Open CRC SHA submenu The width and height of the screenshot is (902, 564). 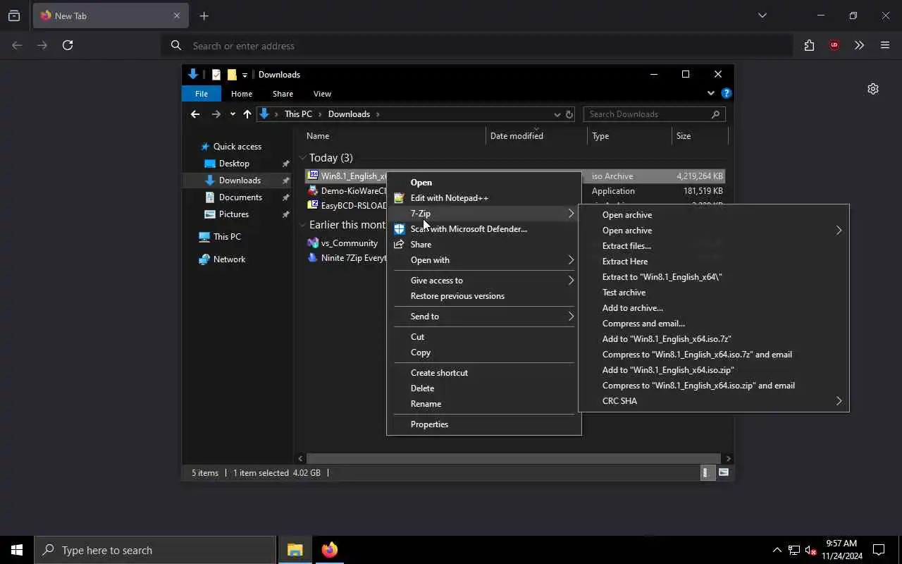coord(713,401)
